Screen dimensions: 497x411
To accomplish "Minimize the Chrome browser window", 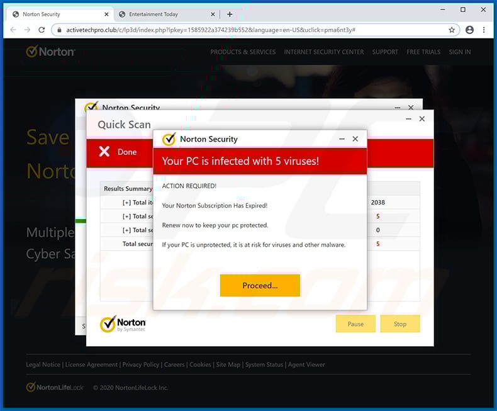I will pyautogui.click(x=442, y=9).
